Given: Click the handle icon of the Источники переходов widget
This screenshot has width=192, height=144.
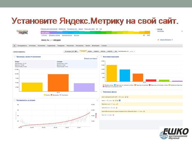Looking at the screenshot, I should pyautogui.click(x=101, y=57).
